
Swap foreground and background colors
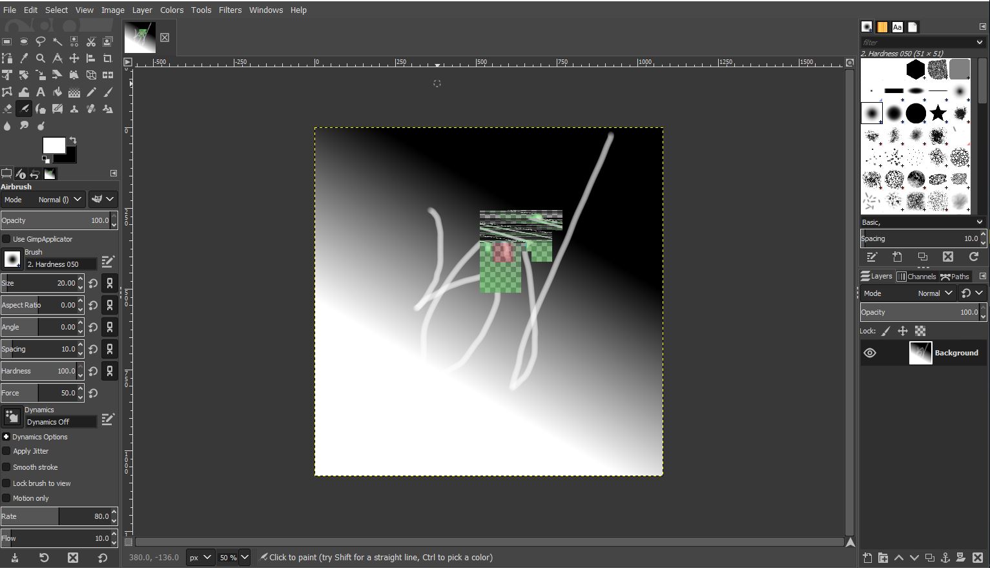pyautogui.click(x=73, y=140)
